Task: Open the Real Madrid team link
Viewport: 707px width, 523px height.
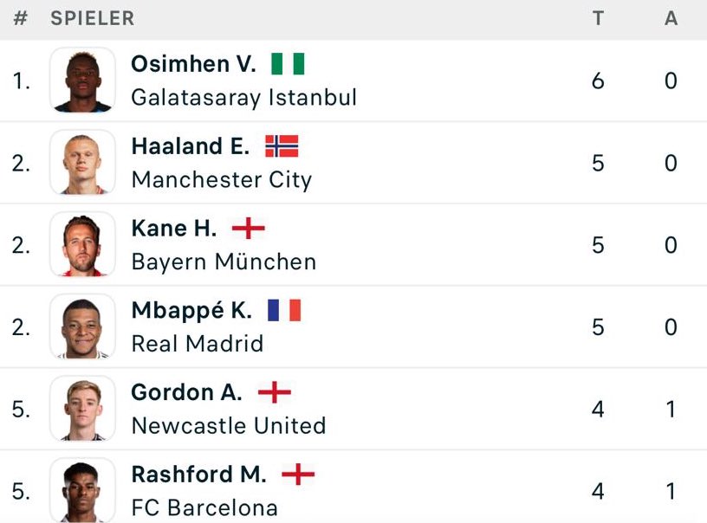Action: [198, 344]
